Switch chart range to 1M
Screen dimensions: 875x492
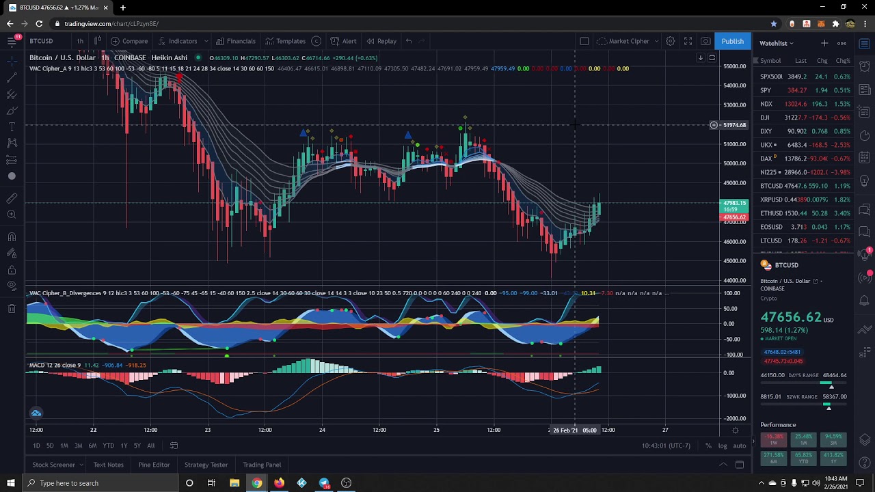click(64, 446)
